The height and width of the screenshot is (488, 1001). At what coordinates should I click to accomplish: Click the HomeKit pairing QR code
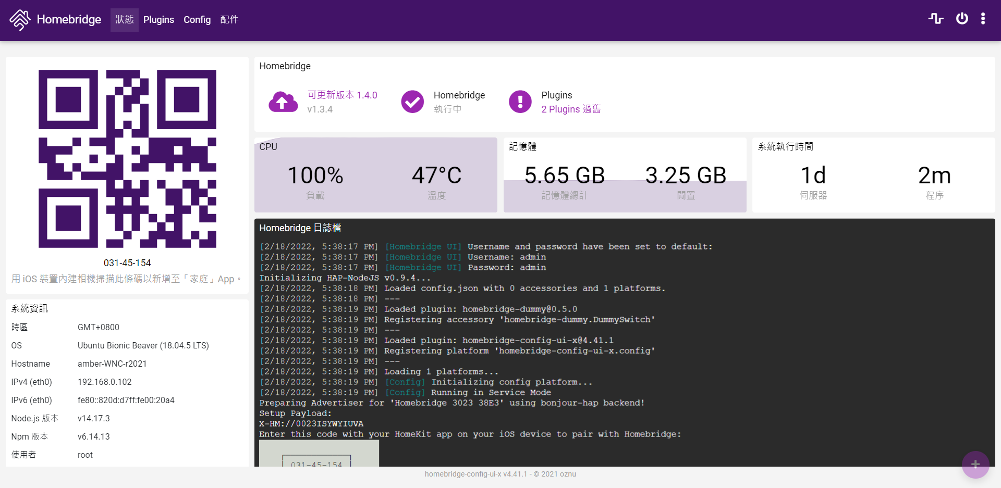[127, 159]
